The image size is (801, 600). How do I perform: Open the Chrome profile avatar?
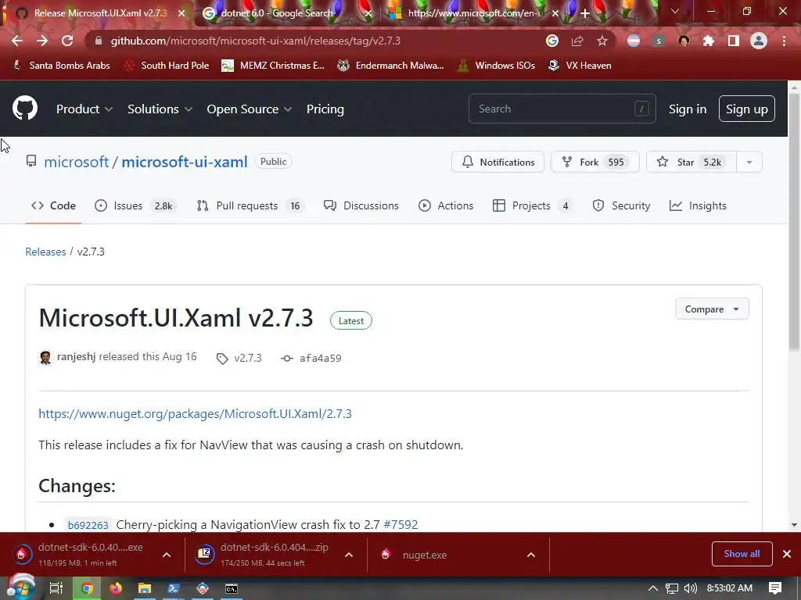[759, 41]
